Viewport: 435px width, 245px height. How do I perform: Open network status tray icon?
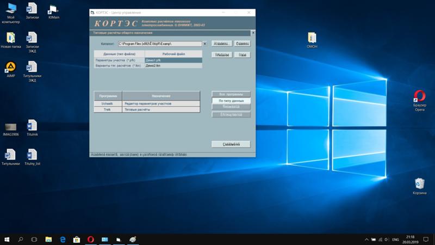click(x=380, y=240)
